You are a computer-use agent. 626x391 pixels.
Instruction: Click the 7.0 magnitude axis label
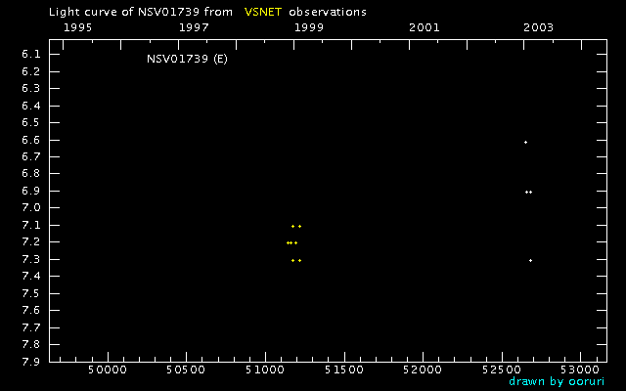(x=31, y=208)
